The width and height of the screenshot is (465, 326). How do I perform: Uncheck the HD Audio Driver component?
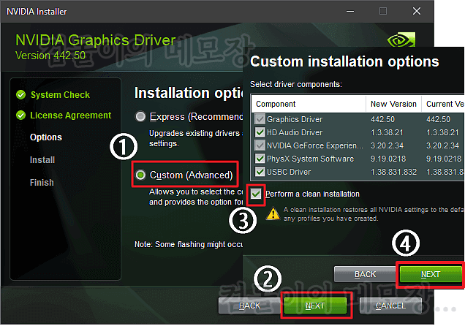[x=260, y=132]
